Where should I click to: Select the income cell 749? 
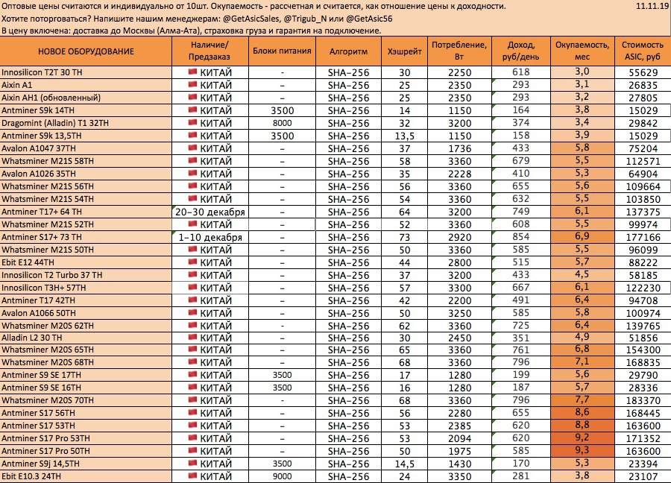pyautogui.click(x=521, y=212)
